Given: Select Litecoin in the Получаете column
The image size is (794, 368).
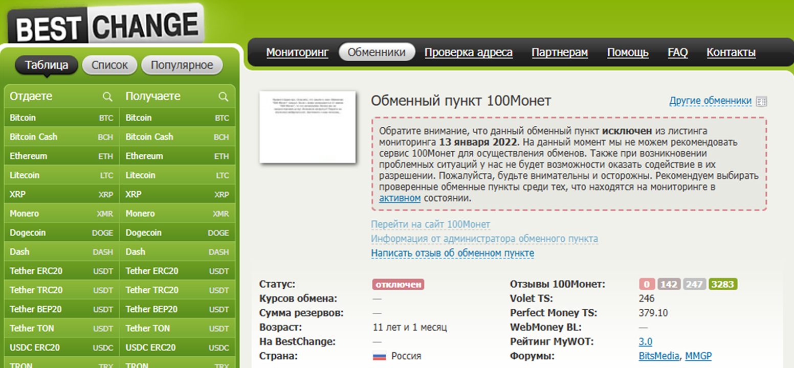Looking at the screenshot, I should tap(178, 175).
